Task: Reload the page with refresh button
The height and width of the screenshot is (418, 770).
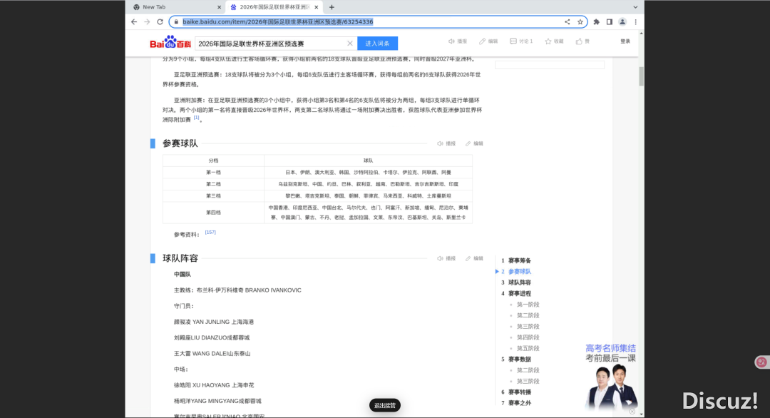Action: point(160,22)
